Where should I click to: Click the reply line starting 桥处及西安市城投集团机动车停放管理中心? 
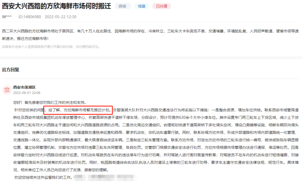click(156, 118)
